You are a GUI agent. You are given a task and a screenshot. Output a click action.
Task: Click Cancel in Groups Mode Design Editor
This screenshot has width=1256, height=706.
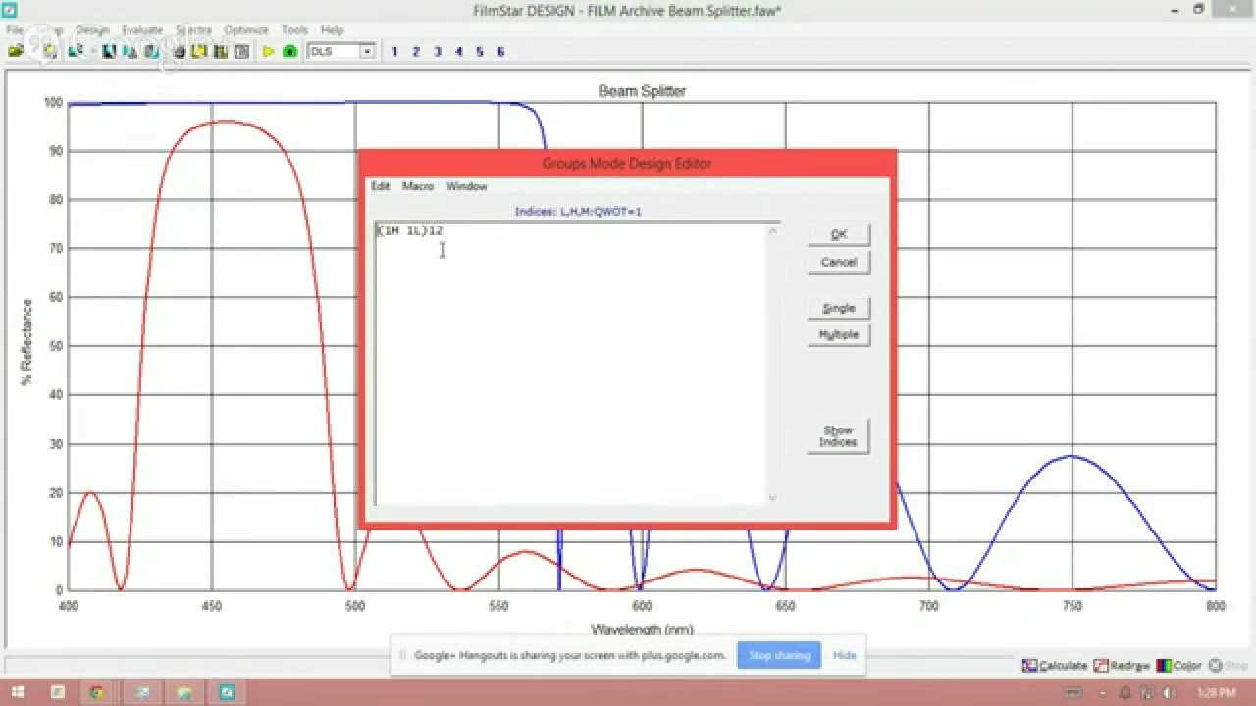tap(839, 262)
